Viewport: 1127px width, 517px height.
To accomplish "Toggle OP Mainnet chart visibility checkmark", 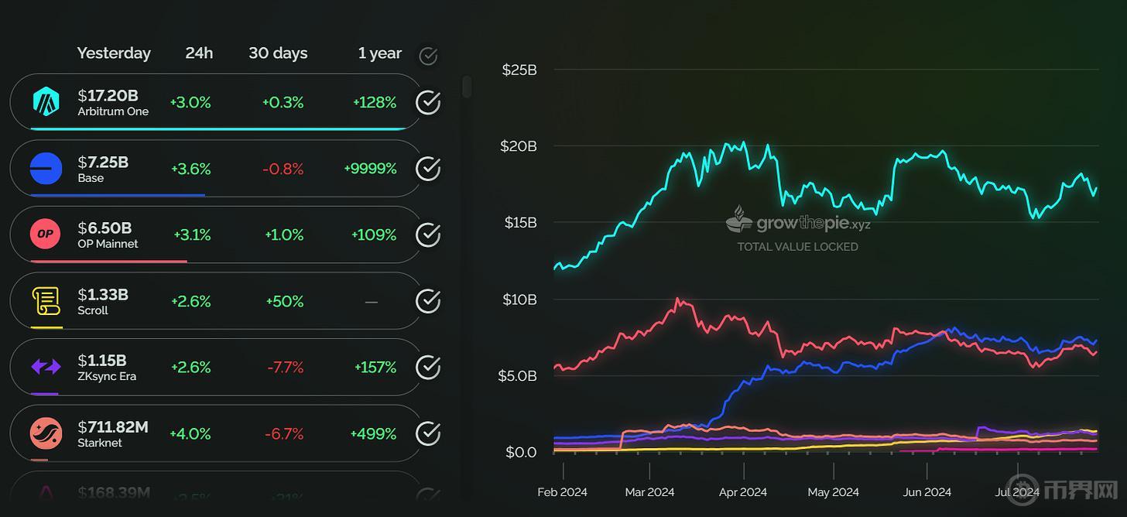I will pyautogui.click(x=428, y=235).
